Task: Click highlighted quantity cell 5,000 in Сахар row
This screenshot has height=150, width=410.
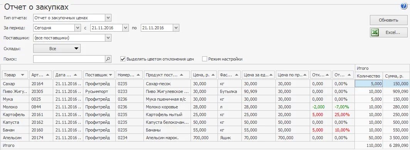Action: tap(369, 84)
